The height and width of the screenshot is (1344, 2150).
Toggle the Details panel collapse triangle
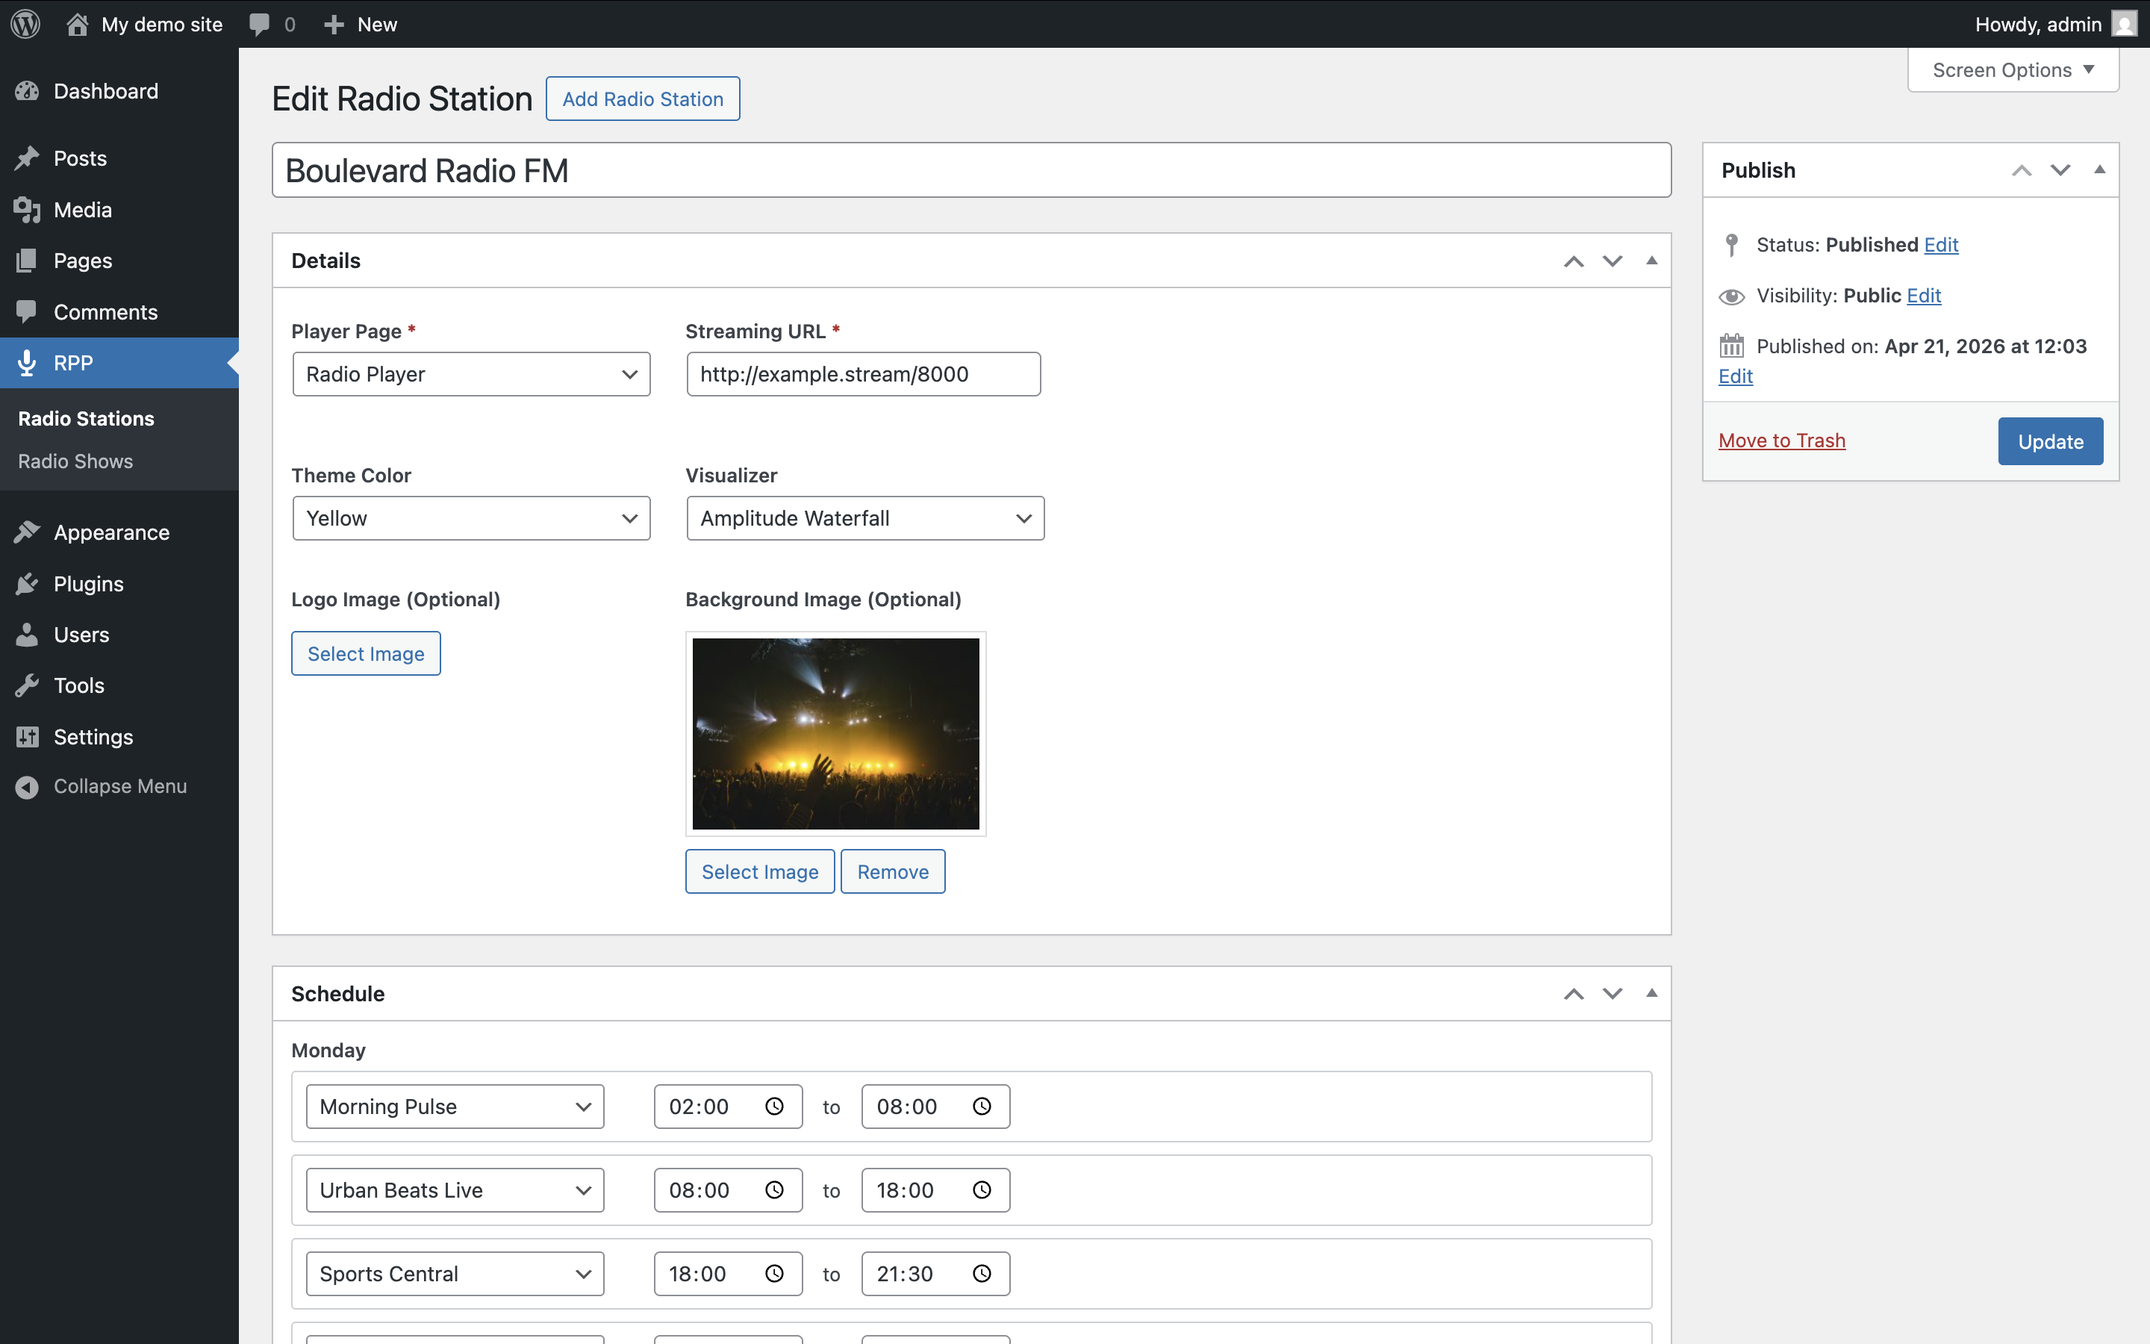tap(1651, 261)
